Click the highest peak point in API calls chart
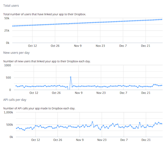The image size is (166, 146). [x=92, y=122]
